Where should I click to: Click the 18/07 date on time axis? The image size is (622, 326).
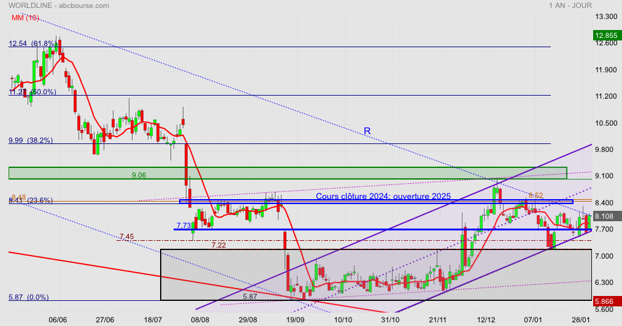[x=153, y=320]
